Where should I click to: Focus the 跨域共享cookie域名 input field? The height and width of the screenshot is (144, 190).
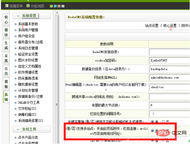[169, 97]
